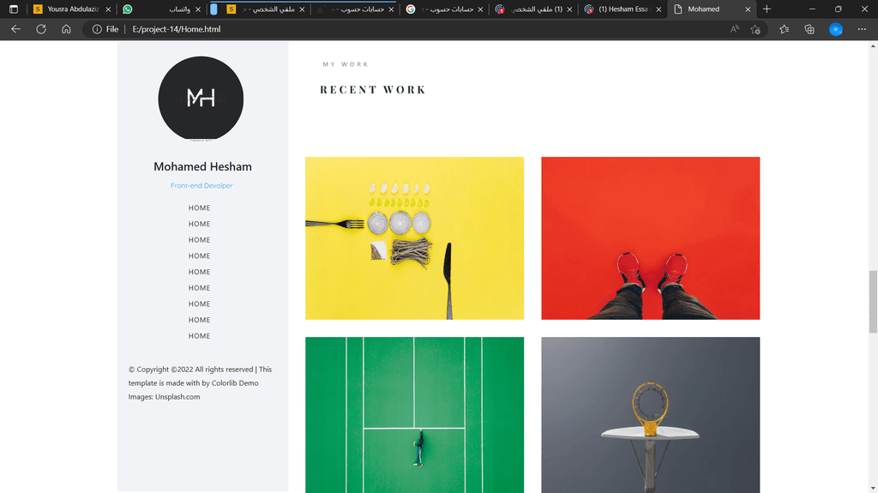The width and height of the screenshot is (878, 493).
Task: Open the Settings and more ellipsis menu
Action: tap(862, 29)
